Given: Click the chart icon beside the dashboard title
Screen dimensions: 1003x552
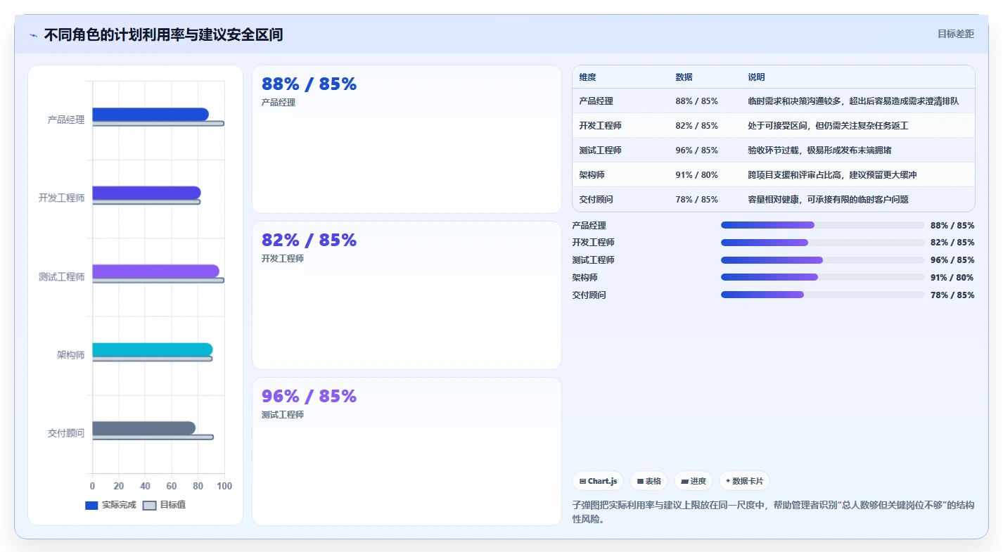Looking at the screenshot, I should click(x=34, y=34).
